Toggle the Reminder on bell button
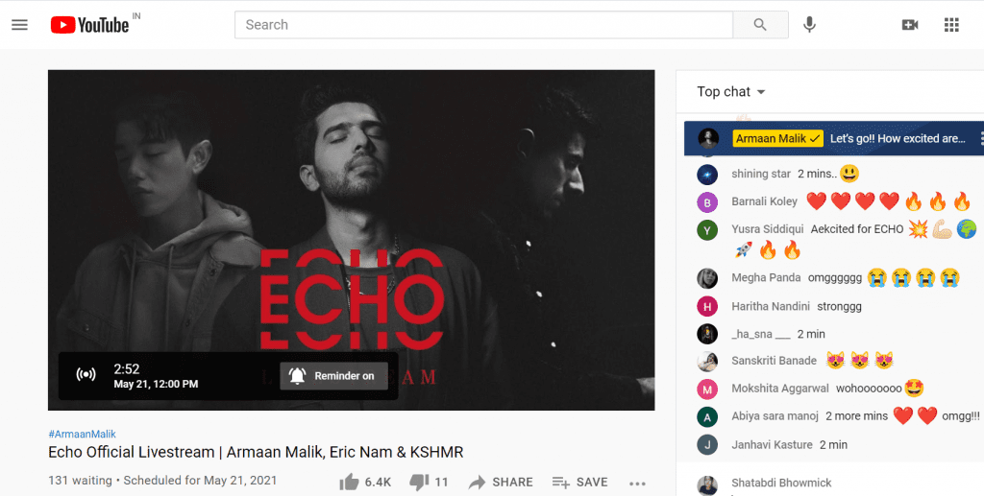This screenshot has height=496, width=984. pyautogui.click(x=333, y=376)
